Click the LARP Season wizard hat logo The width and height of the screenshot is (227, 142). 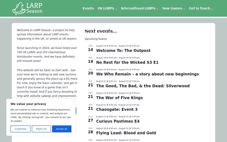coord(27,9)
